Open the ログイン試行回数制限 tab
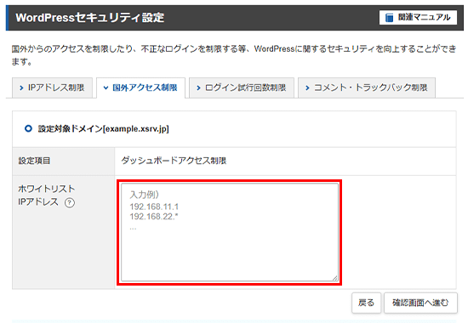Viewport: 468px width, 323px height. click(242, 88)
